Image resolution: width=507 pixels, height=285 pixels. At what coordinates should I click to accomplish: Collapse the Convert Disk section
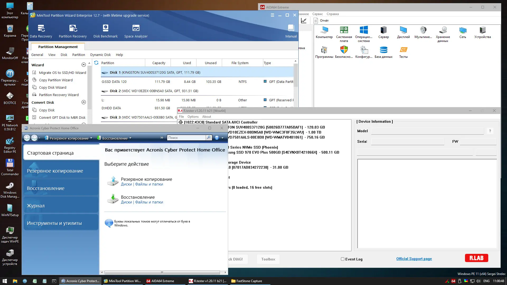tap(83, 102)
